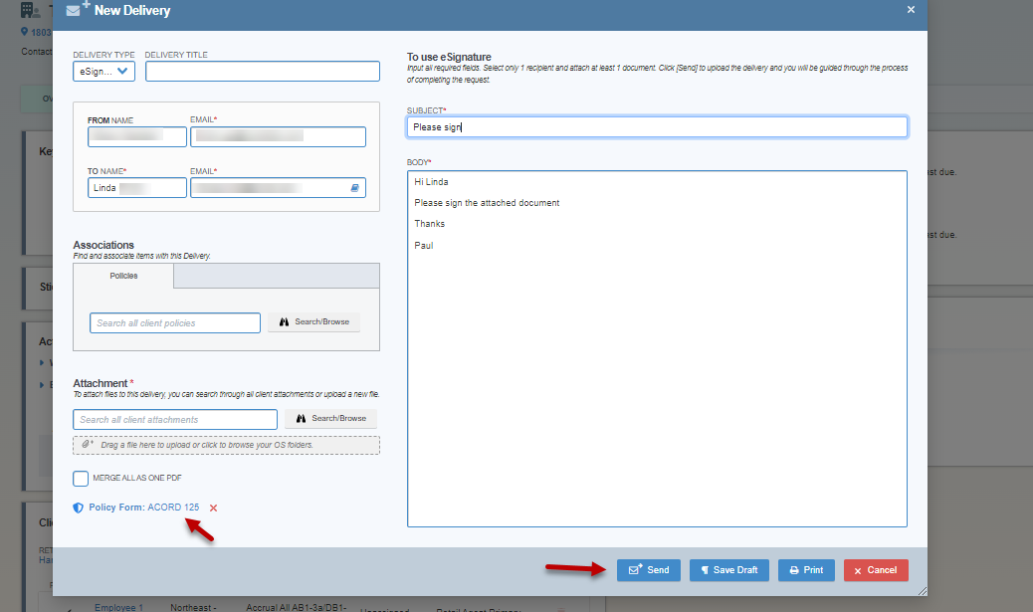Select the blank tab next to Policies

click(274, 276)
